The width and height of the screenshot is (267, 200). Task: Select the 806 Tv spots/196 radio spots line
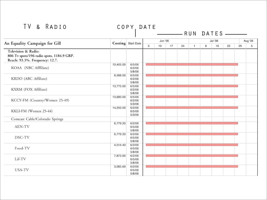(x=41, y=56)
